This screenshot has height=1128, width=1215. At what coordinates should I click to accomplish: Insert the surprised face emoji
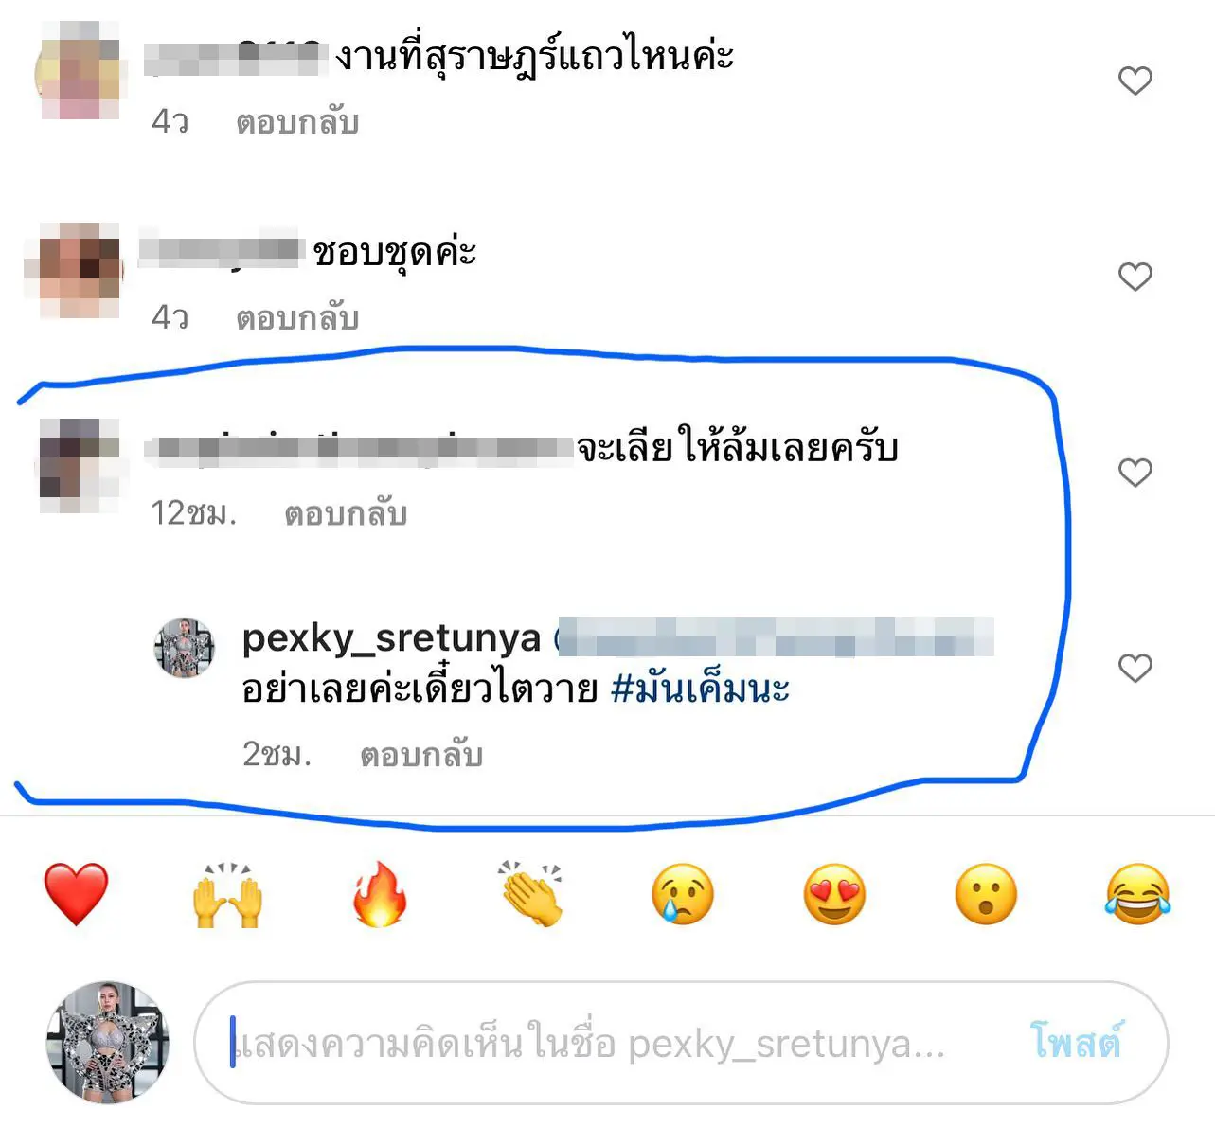point(986,894)
